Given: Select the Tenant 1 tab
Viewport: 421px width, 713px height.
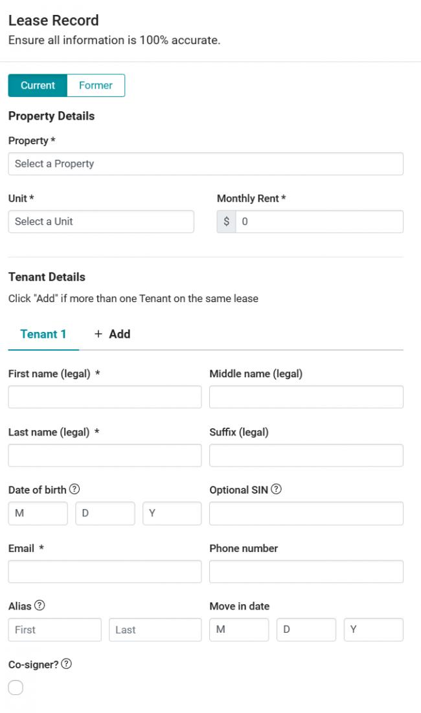Looking at the screenshot, I should click(43, 334).
